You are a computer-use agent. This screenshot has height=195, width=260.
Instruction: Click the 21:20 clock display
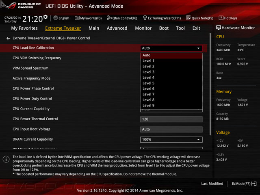(x=32, y=19)
